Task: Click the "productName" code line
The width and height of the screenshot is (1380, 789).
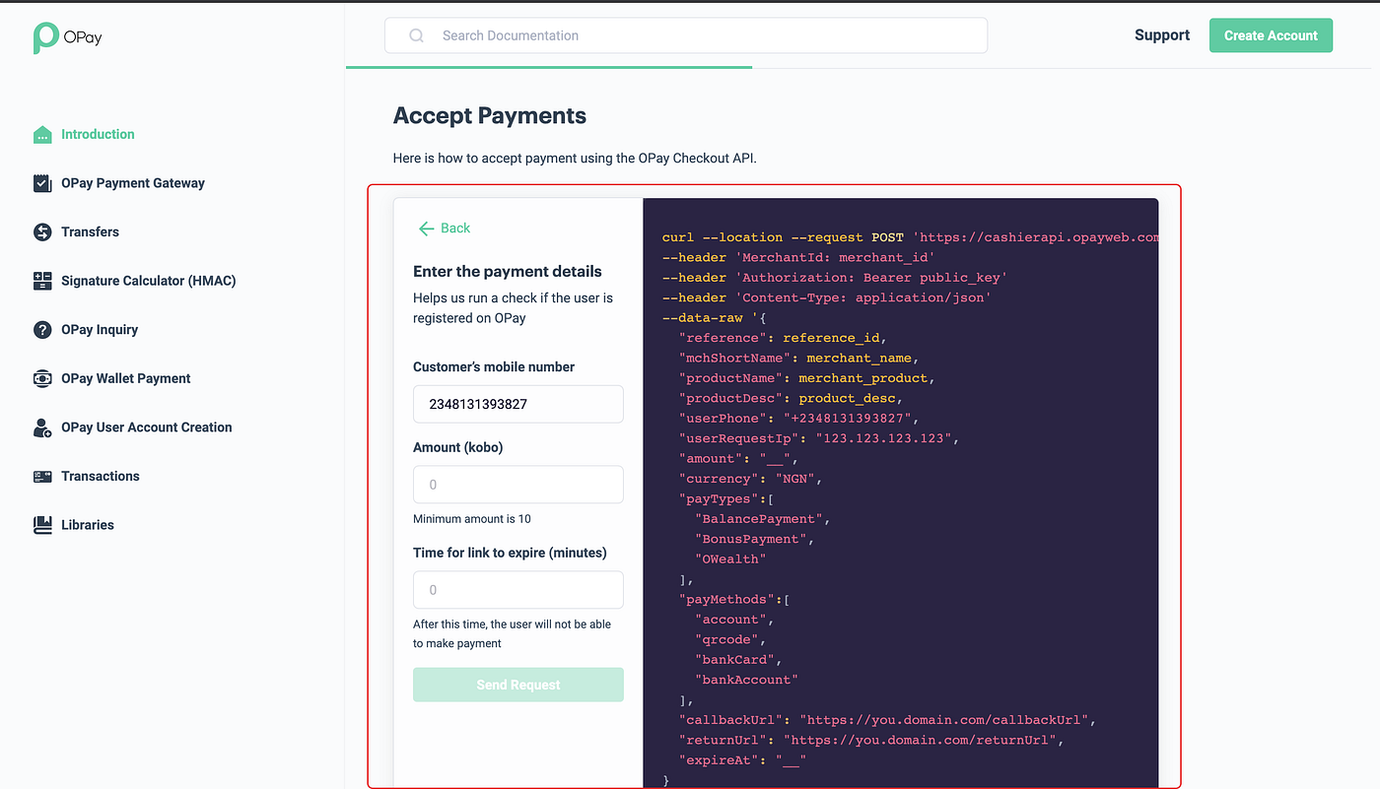Action: click(x=806, y=378)
